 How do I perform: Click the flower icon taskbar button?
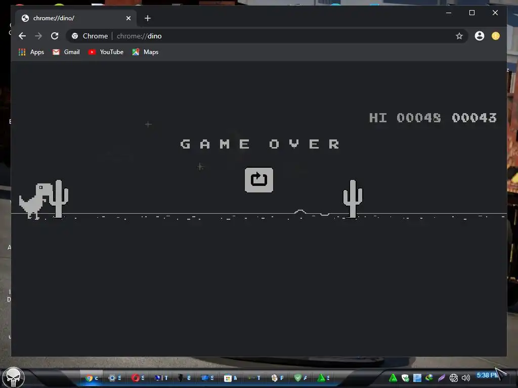tap(277, 378)
